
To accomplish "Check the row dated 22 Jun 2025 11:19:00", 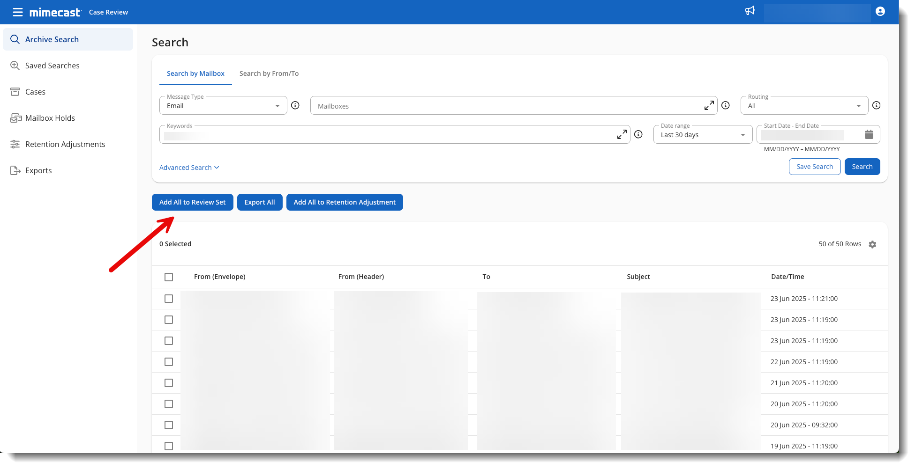I will 169,362.
